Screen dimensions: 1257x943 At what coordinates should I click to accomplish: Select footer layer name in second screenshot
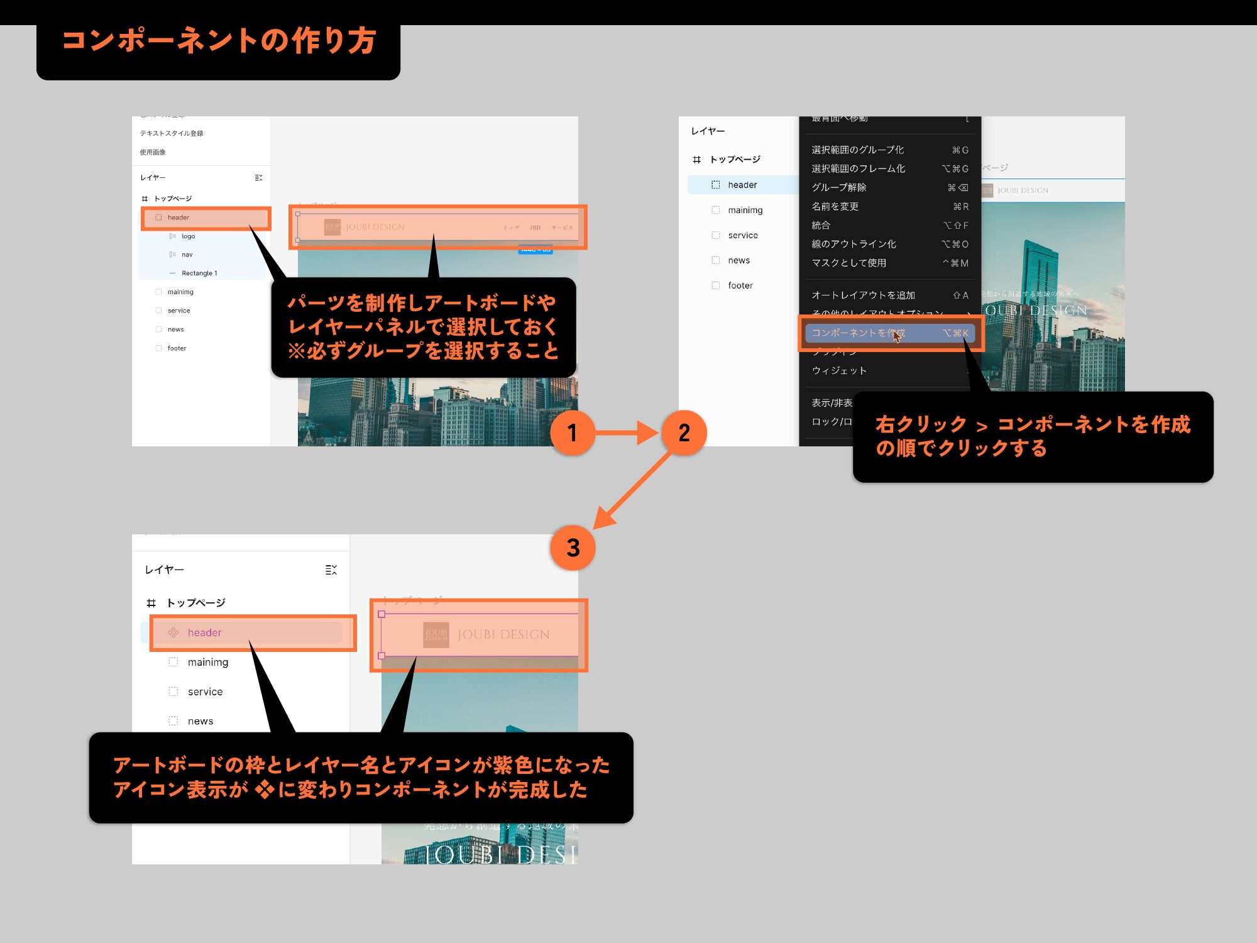(x=740, y=285)
